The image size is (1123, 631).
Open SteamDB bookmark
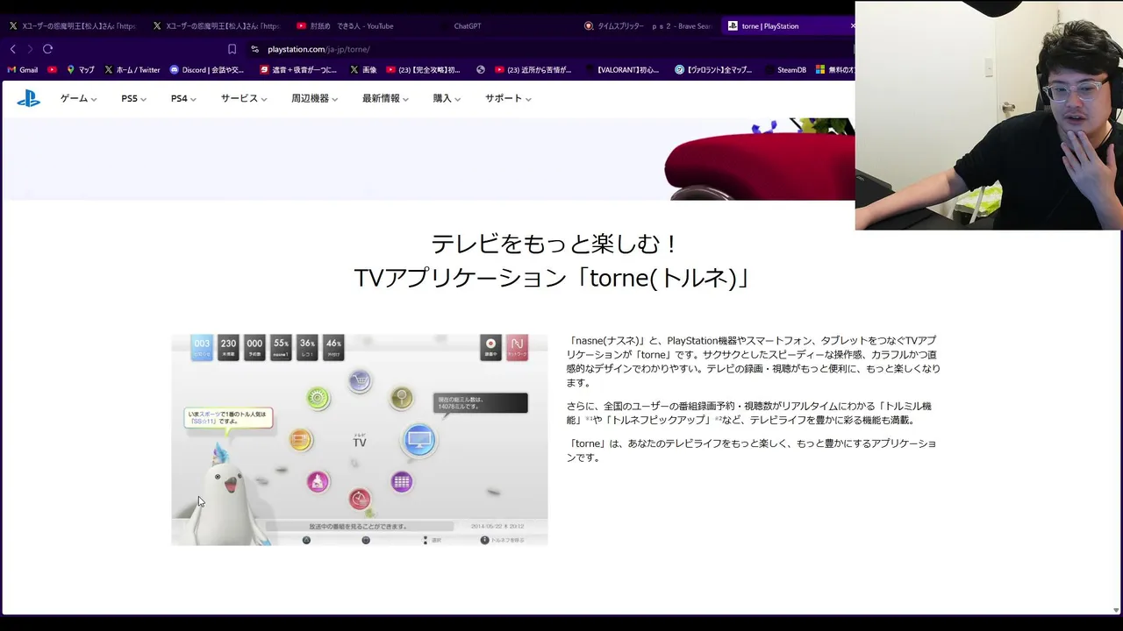click(784, 70)
